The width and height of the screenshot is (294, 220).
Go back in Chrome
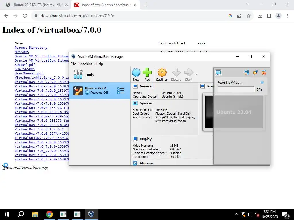(x=6, y=16)
